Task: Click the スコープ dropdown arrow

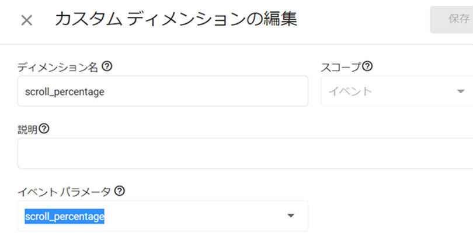Action: 461,91
